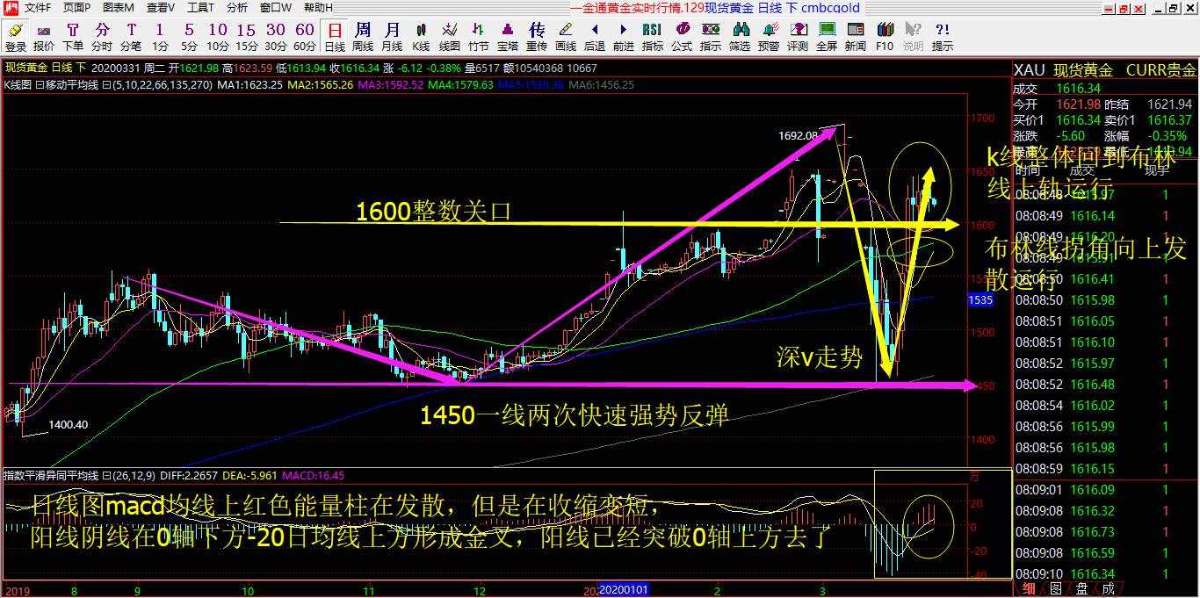This screenshot has height=598, width=1200.
Task: Click the 说明 help pointer icon
Action: pyautogui.click(x=914, y=37)
